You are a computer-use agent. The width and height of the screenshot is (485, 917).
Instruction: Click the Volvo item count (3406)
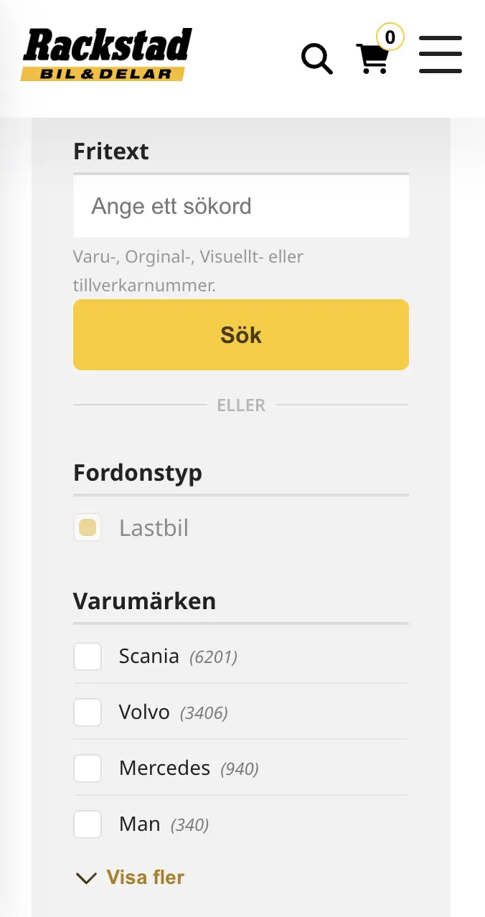click(x=204, y=713)
